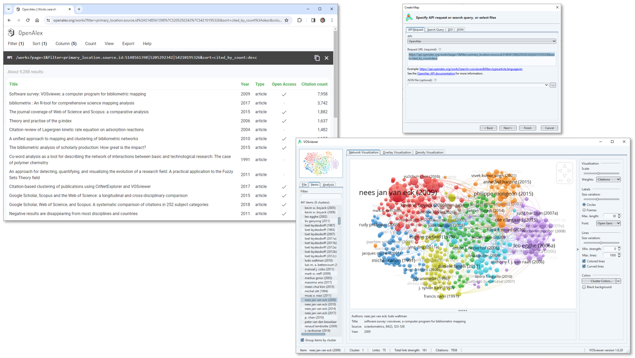View site information icon in address bar
The image size is (635, 358).
coord(48,20)
